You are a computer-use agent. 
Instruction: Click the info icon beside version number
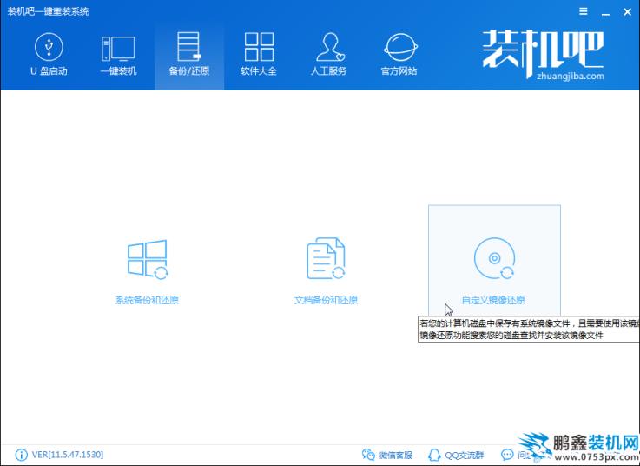21,455
